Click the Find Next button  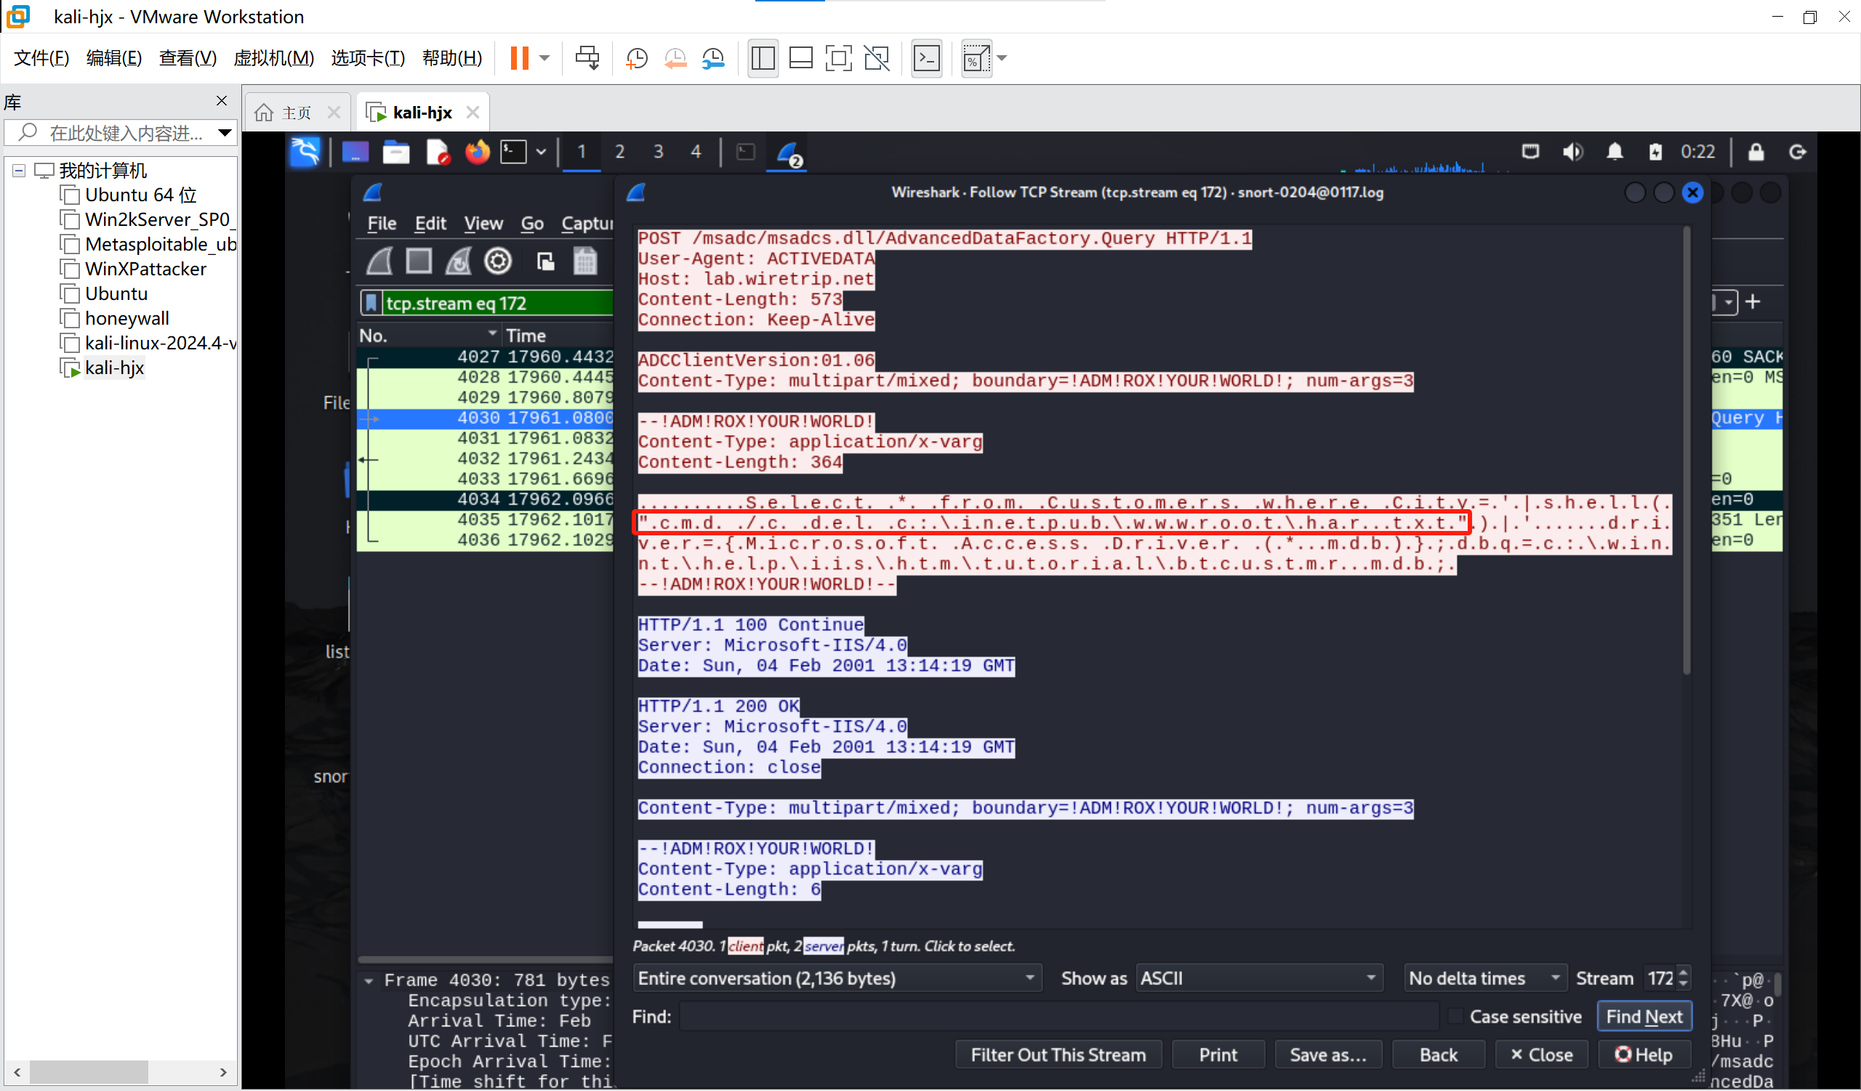[x=1644, y=1016]
